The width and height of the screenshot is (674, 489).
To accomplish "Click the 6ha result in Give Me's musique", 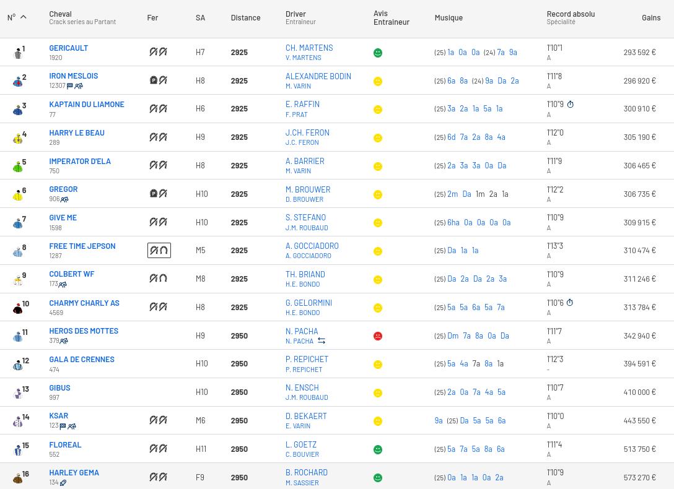I will point(453,222).
